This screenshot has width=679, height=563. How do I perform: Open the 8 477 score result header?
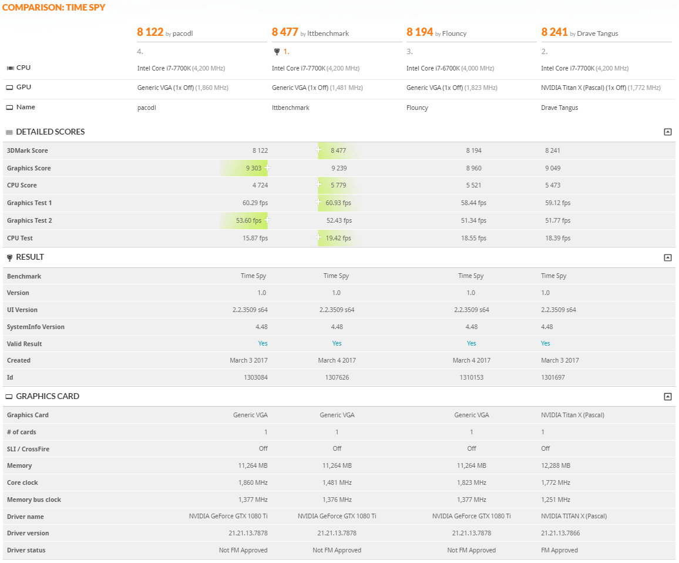pos(285,32)
